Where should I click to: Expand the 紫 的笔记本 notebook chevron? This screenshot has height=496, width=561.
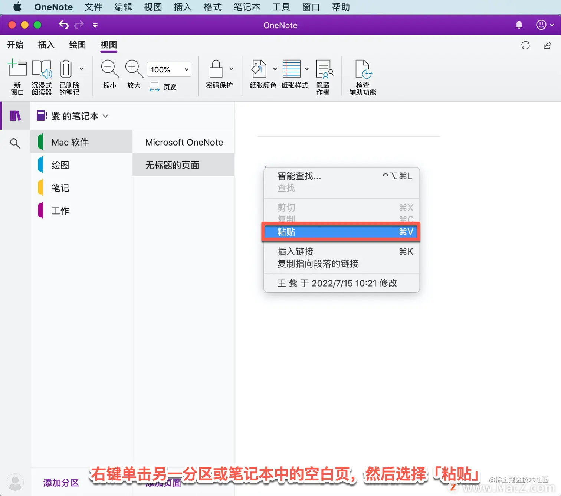[x=105, y=116]
